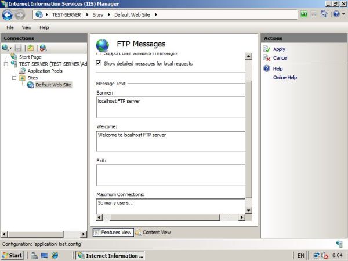Open Online Help link
The image size is (348, 261).
[285, 77]
